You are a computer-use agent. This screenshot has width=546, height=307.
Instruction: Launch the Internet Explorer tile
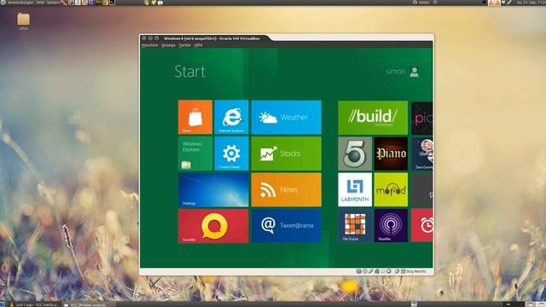[231, 117]
